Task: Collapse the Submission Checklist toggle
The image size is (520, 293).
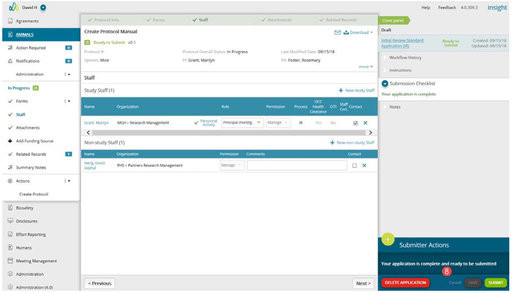Action: 385,83
